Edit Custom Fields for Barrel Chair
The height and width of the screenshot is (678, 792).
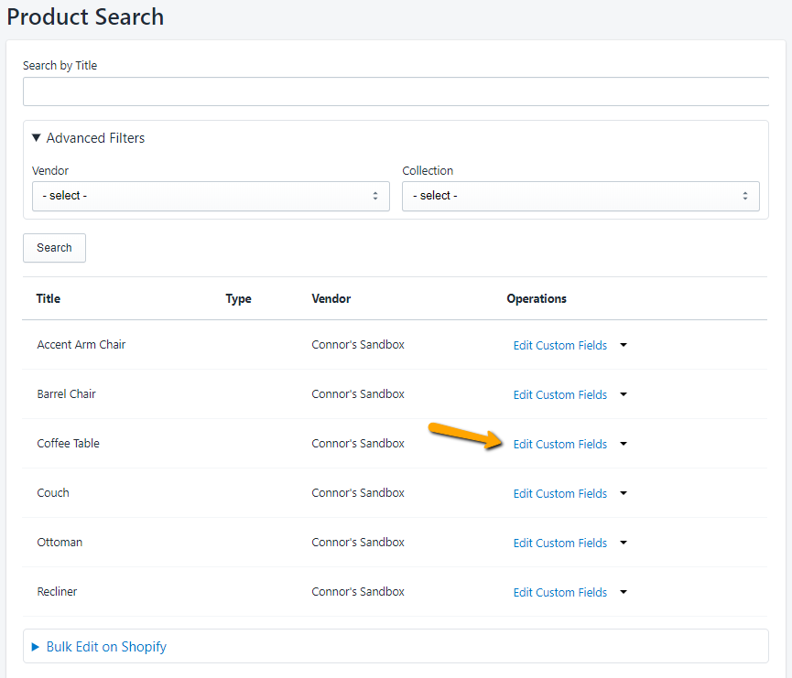[x=559, y=394]
